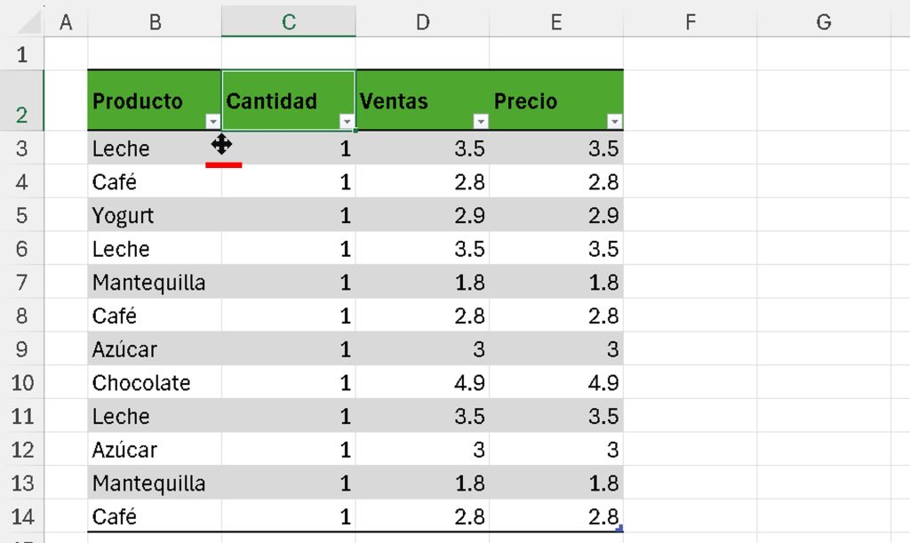Expand the Ventas filter arrow
The width and height of the screenshot is (910, 543).
tap(481, 122)
